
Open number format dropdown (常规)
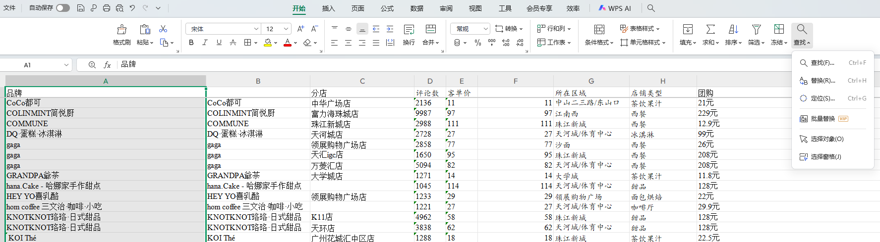(486, 29)
